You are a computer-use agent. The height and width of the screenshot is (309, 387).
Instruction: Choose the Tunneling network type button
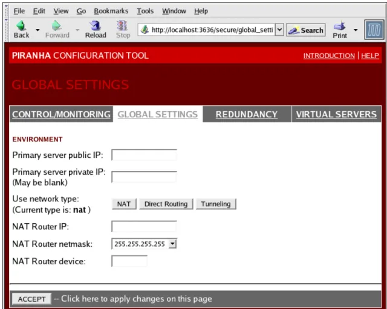[x=216, y=204]
